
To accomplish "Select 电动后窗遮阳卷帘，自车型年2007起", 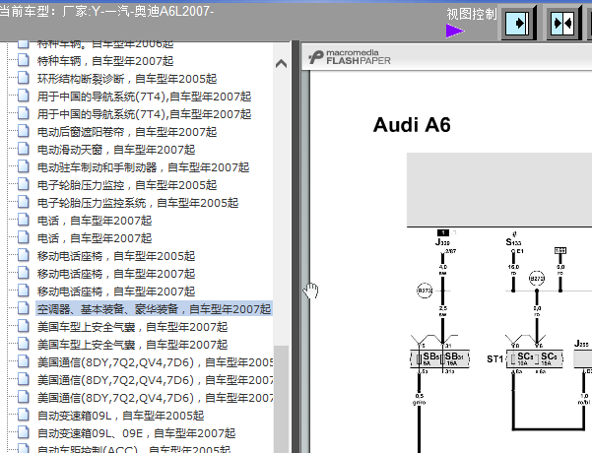I will pyautogui.click(x=127, y=132).
